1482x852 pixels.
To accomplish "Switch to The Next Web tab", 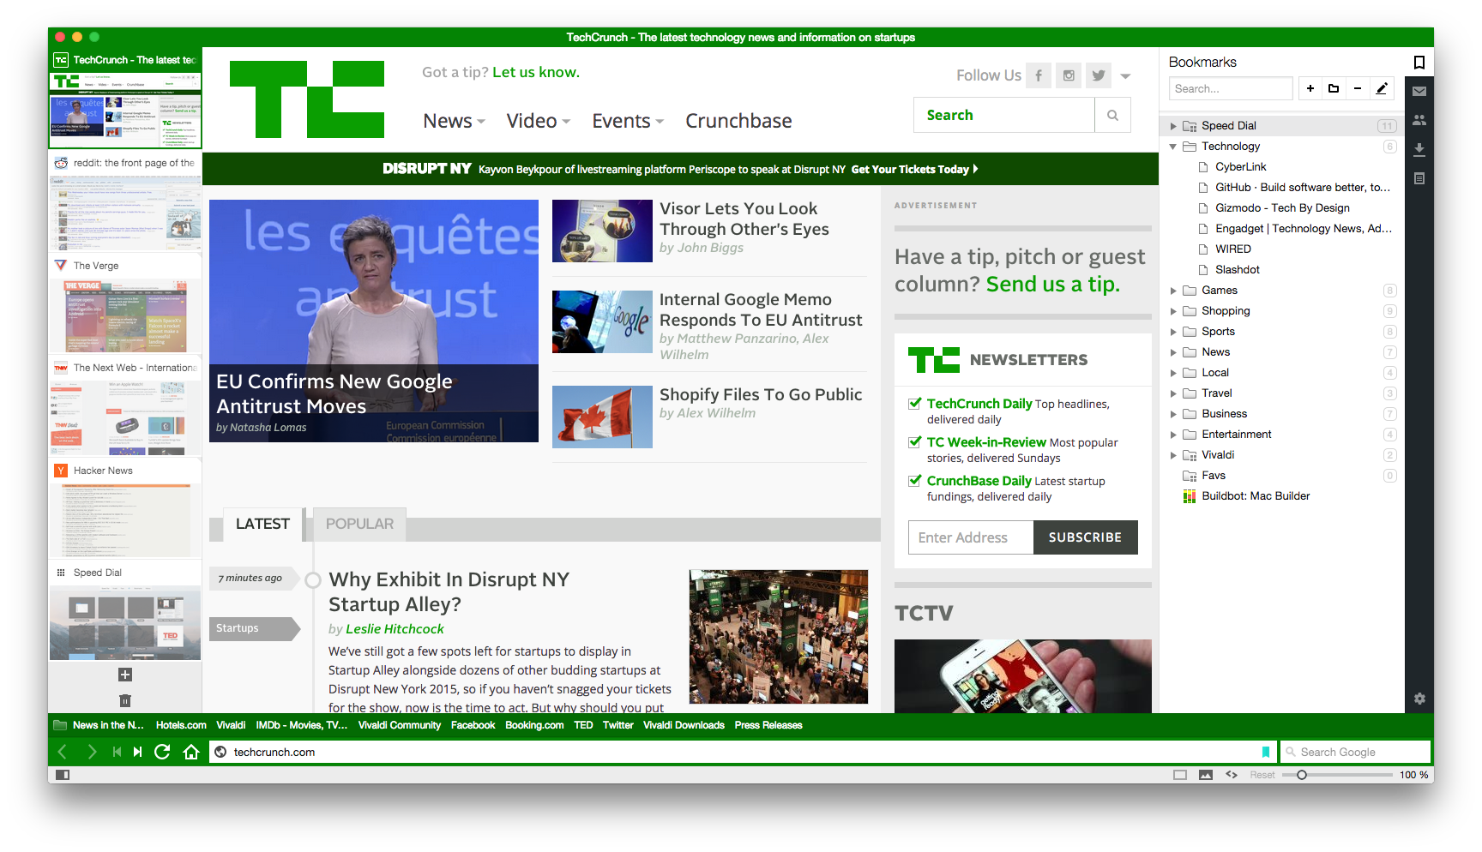I will pos(125,406).
